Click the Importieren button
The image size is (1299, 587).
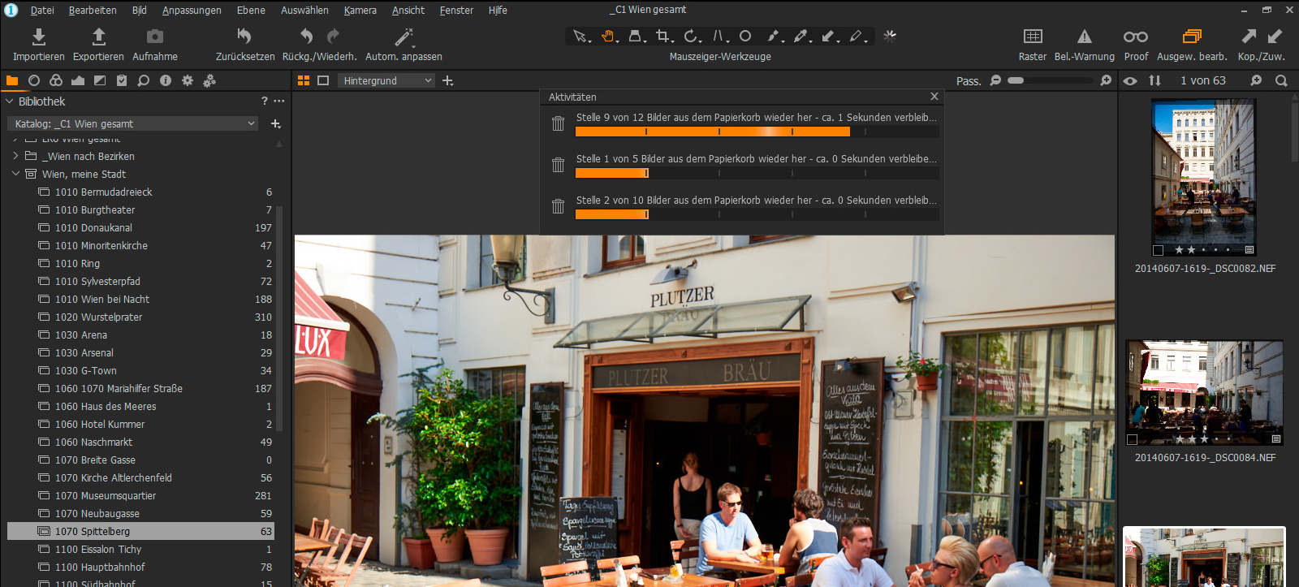38,45
